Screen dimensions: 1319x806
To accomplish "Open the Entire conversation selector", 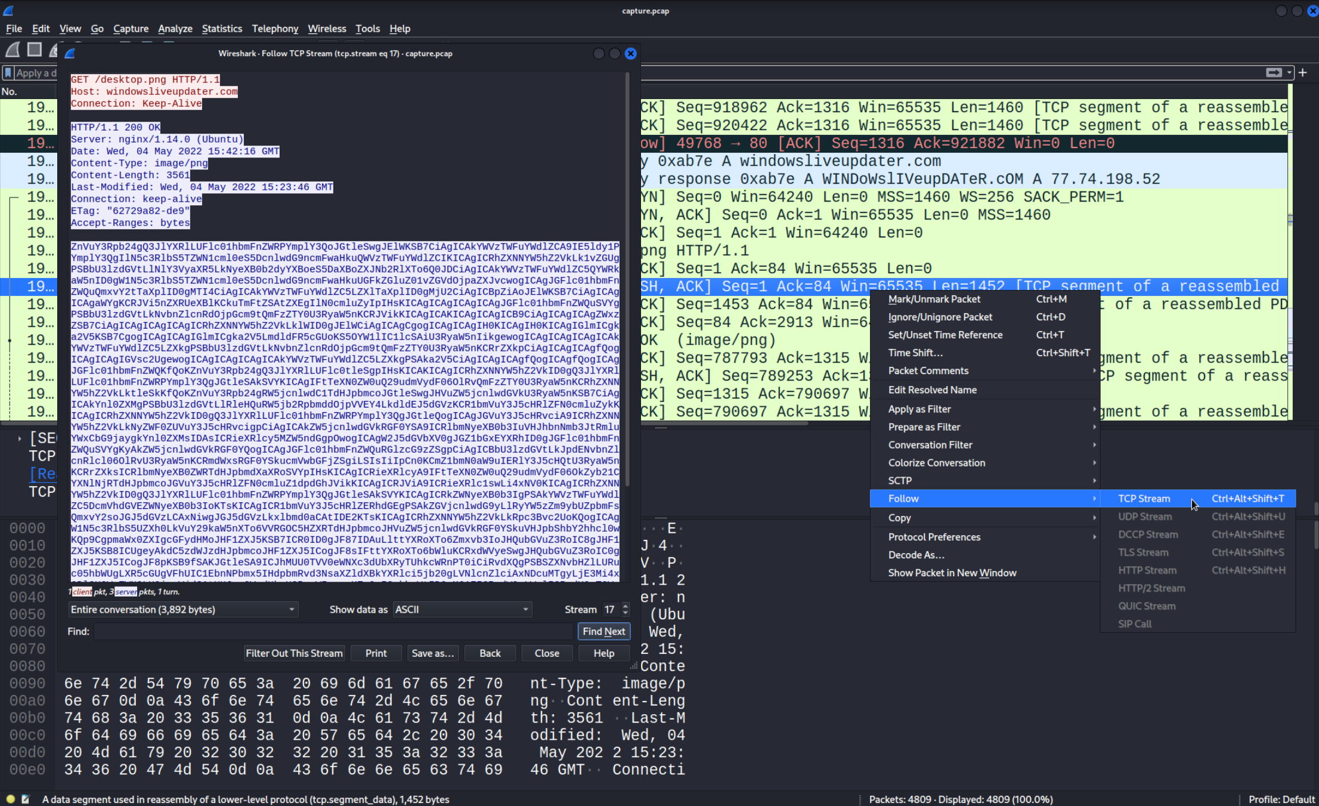I will coord(182,609).
